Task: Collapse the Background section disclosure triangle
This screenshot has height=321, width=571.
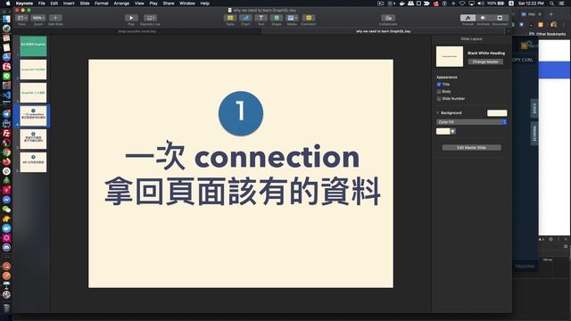Action: pos(438,113)
